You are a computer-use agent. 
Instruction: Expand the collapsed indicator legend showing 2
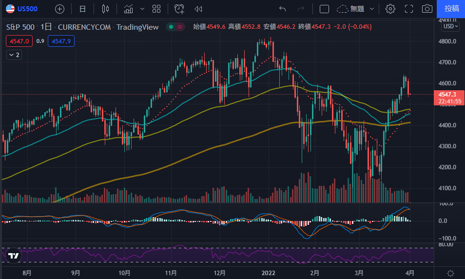14,55
